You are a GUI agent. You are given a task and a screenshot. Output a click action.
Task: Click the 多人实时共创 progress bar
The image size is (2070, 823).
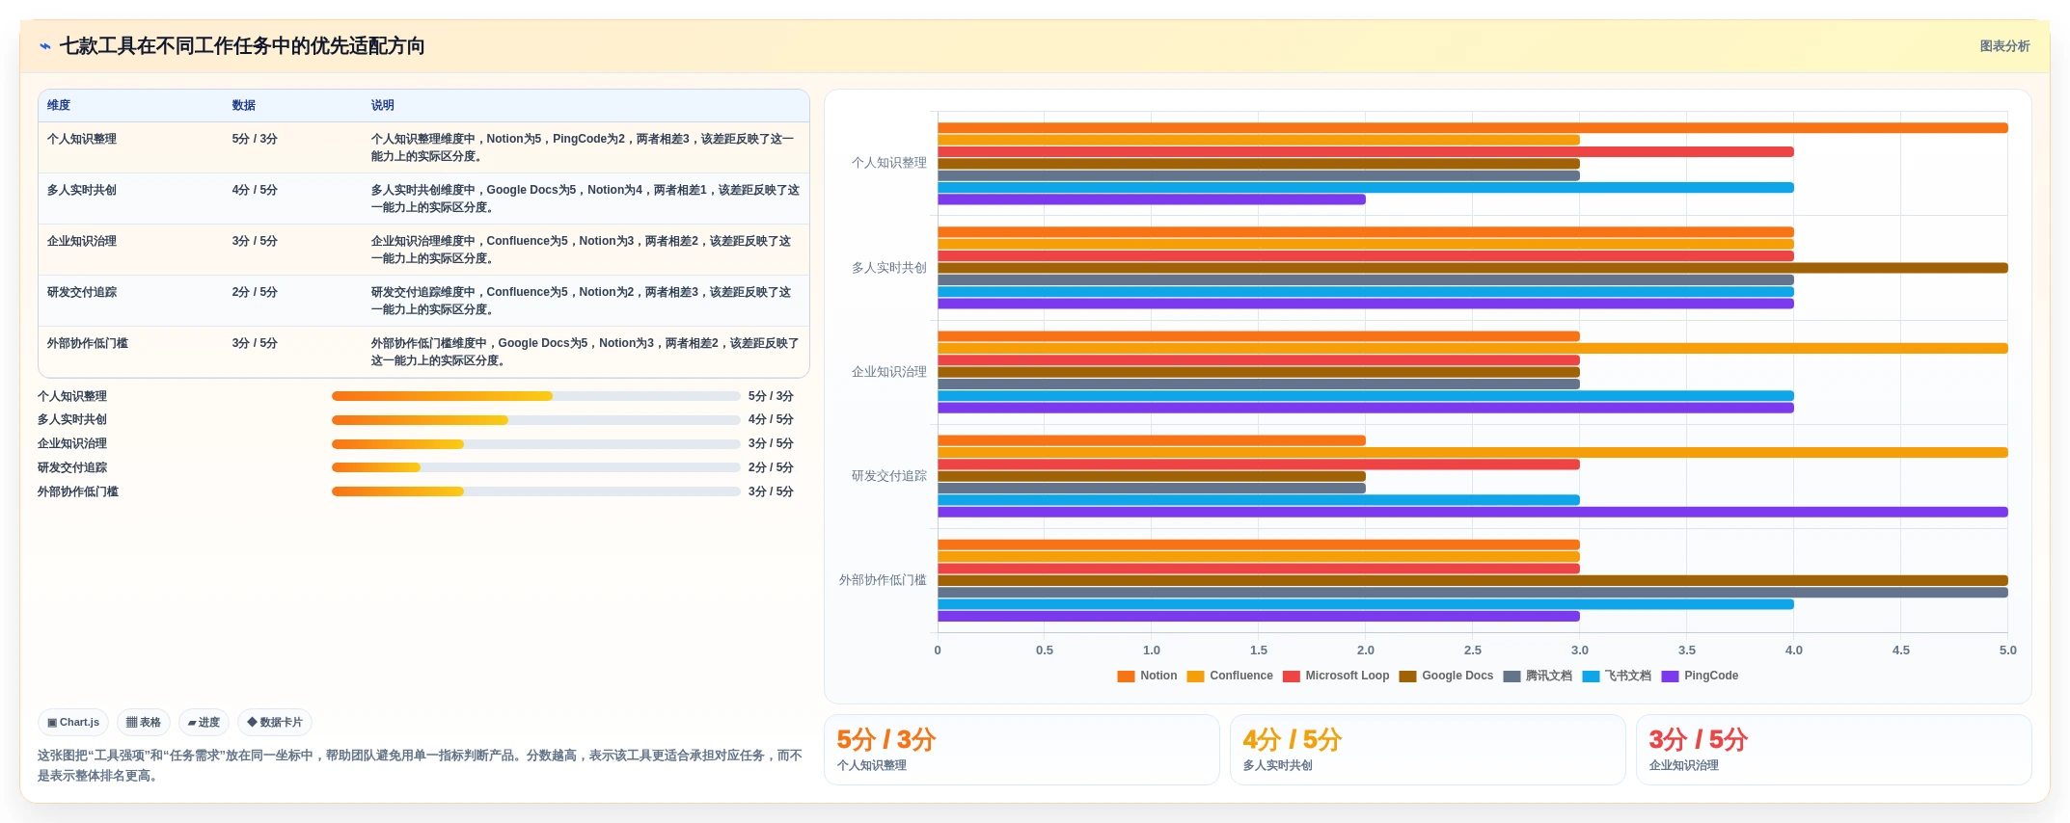535,420
